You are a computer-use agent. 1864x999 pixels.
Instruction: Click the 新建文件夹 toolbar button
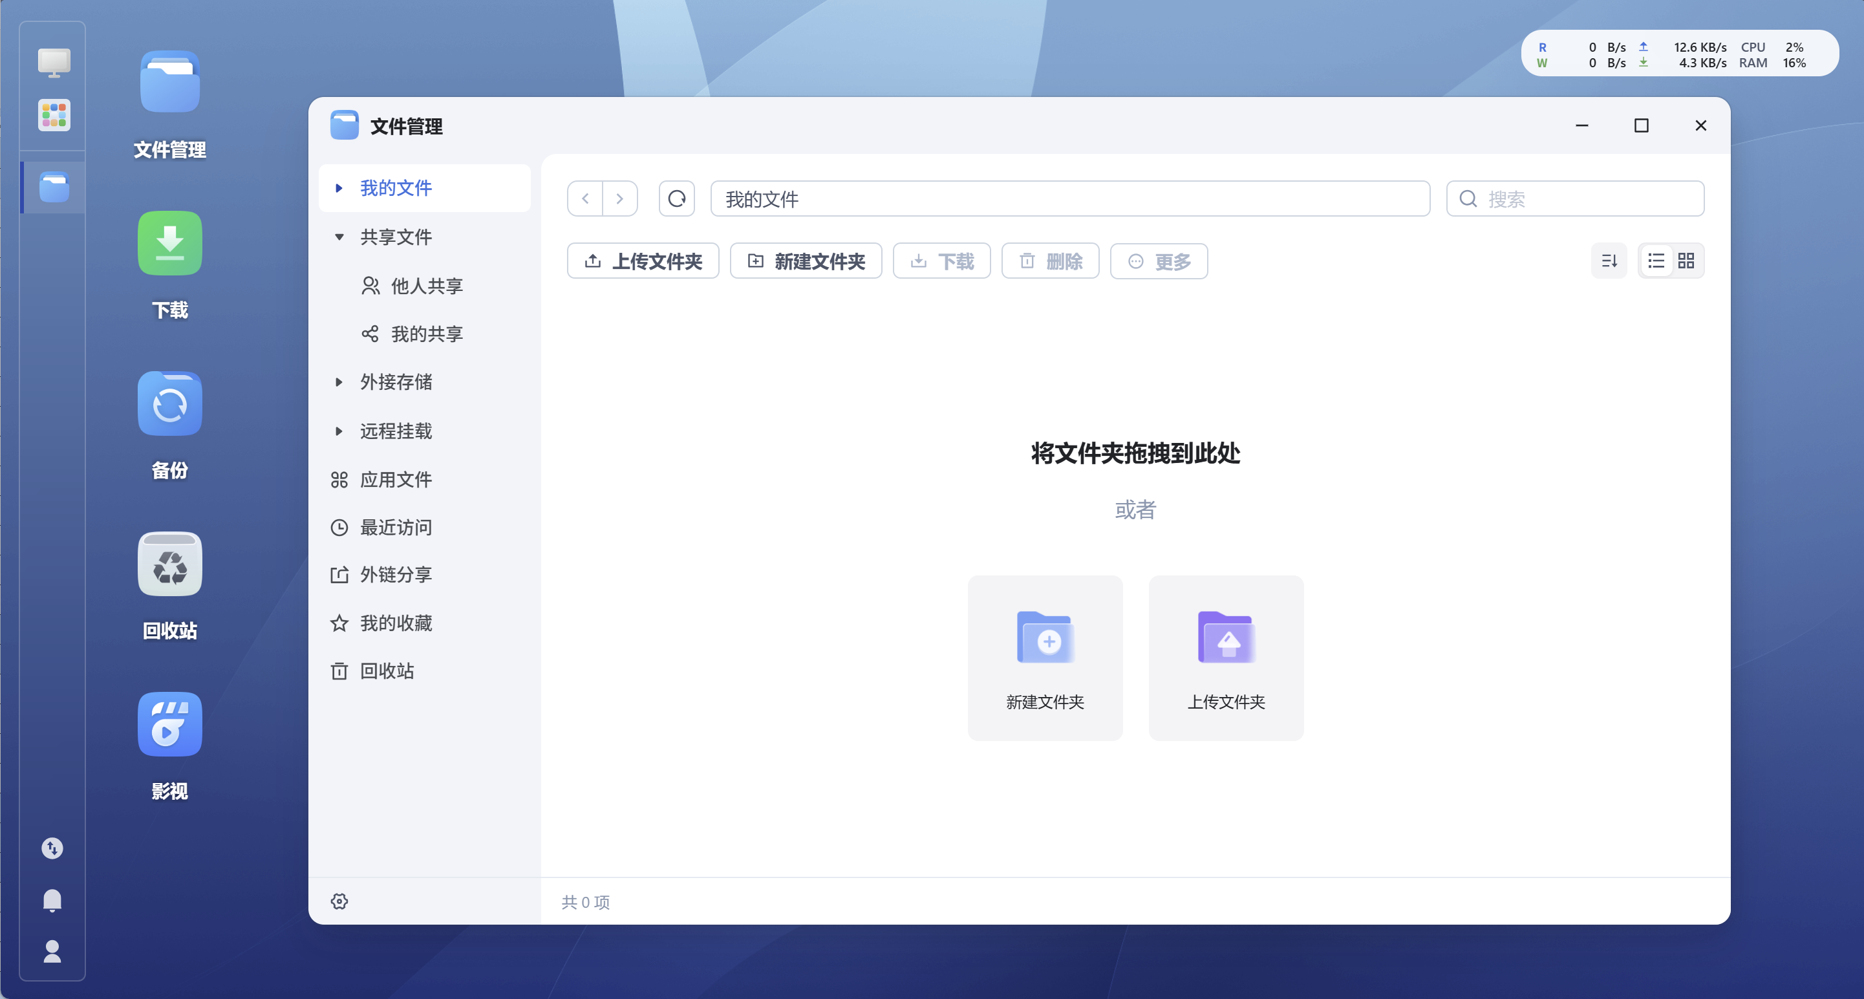[806, 261]
